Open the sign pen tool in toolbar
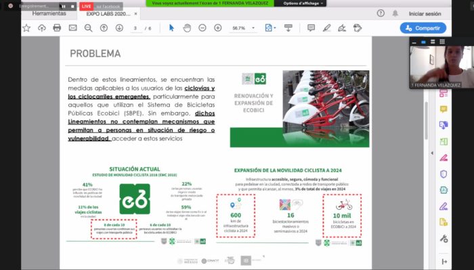This screenshot has width=474, height=270. click(342, 28)
